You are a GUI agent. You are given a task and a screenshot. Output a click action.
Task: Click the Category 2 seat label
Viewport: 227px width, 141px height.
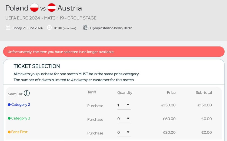(x=21, y=105)
